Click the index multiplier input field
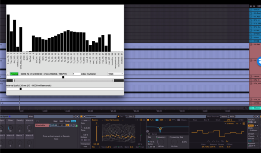The image size is (261, 153). (x=77, y=74)
